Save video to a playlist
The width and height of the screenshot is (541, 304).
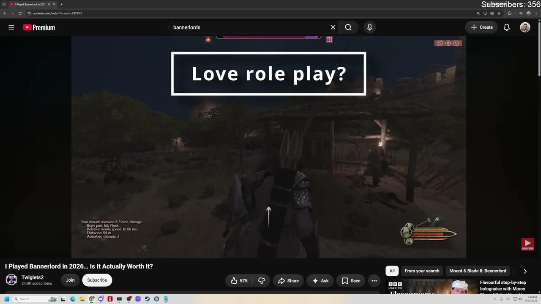click(351, 281)
